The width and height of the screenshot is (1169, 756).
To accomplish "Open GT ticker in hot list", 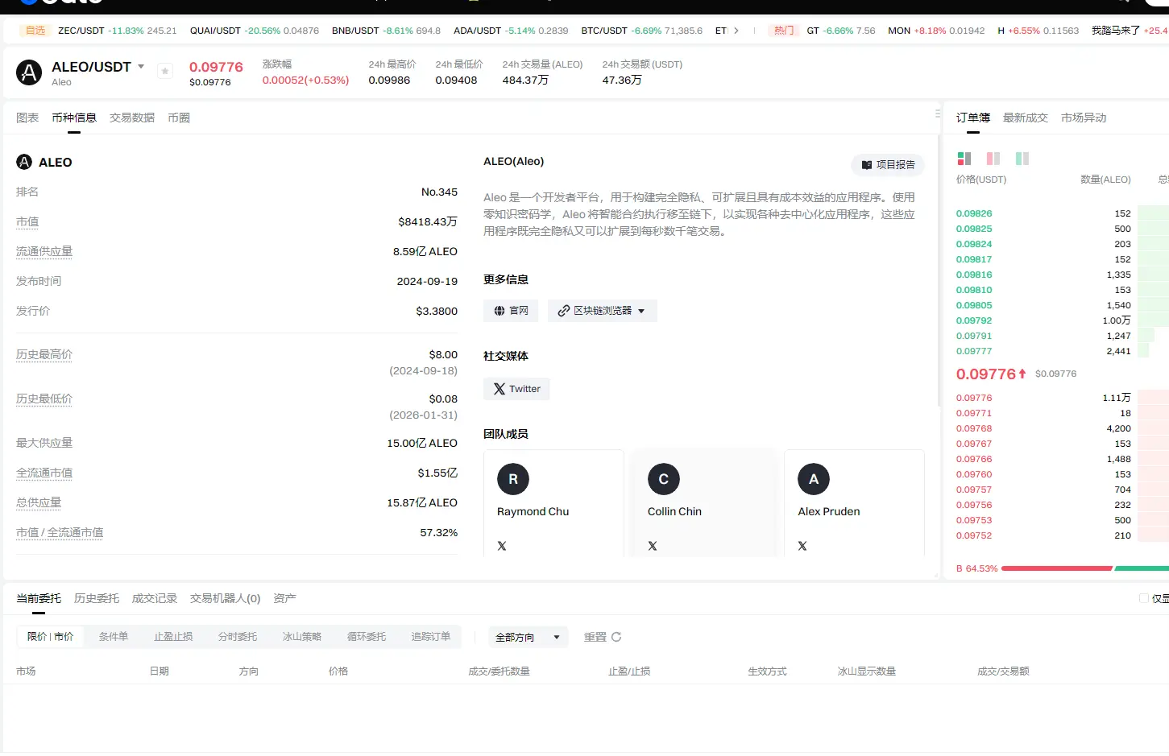I will point(841,31).
